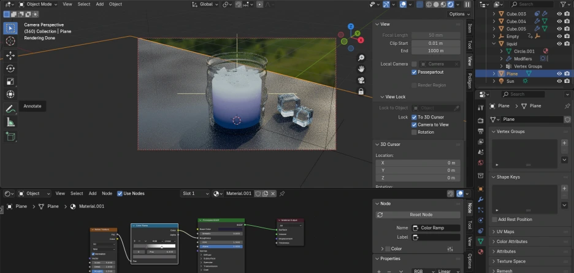Uncheck Lock To 3D Cursor
The width and height of the screenshot is (574, 273).
(x=415, y=117)
